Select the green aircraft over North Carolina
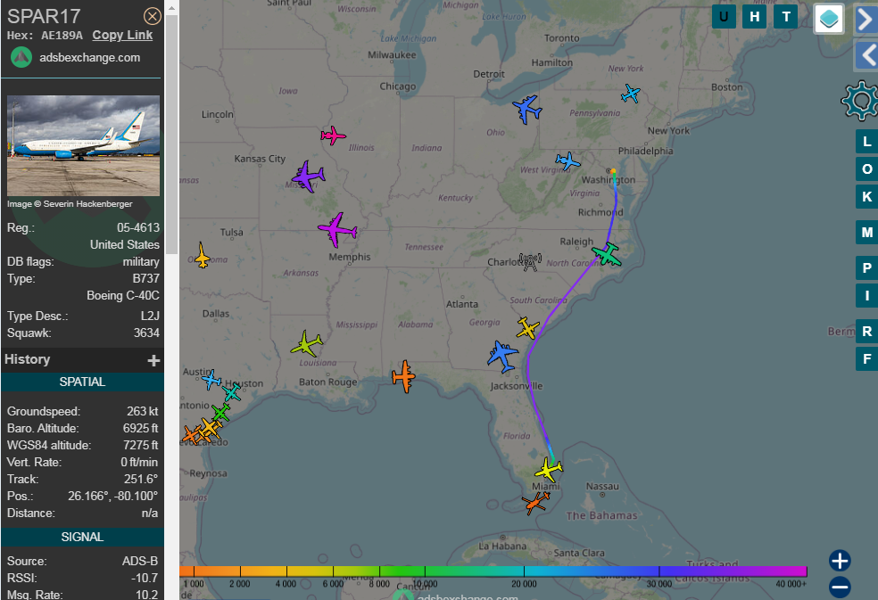Image resolution: width=878 pixels, height=600 pixels. (x=607, y=255)
